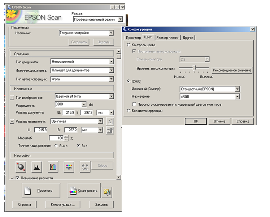Viewport: 270px width, 217px height.
Task: Click the Сохранить button
Action: point(79,42)
